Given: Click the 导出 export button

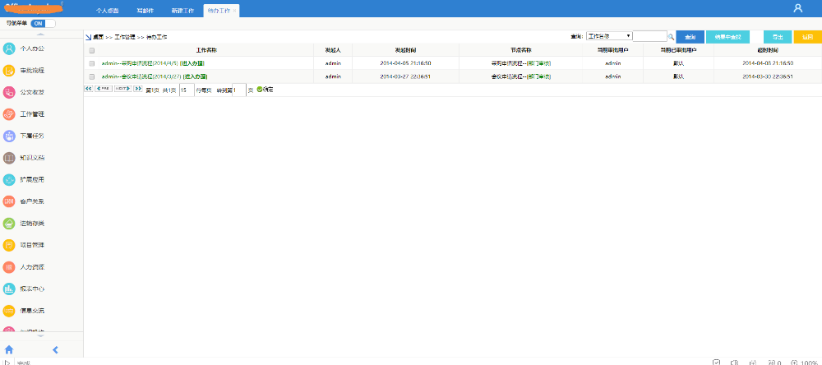Looking at the screenshot, I should click(x=778, y=37).
